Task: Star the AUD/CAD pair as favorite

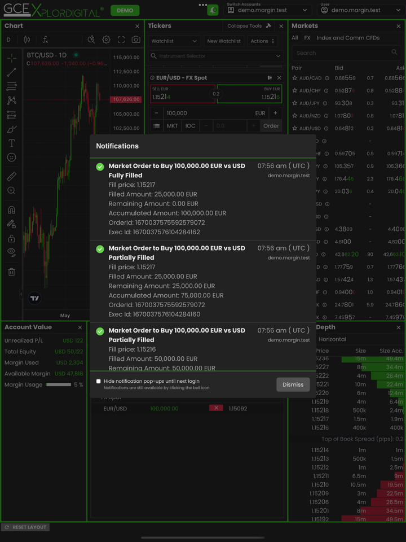Action: coord(294,78)
